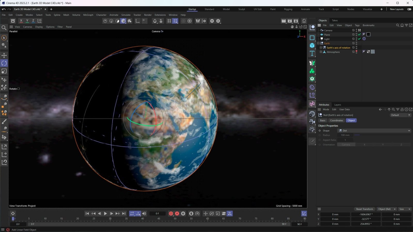Click the search icon in the Objects panel
This screenshot has width=413, height=232.
pos(398,25)
